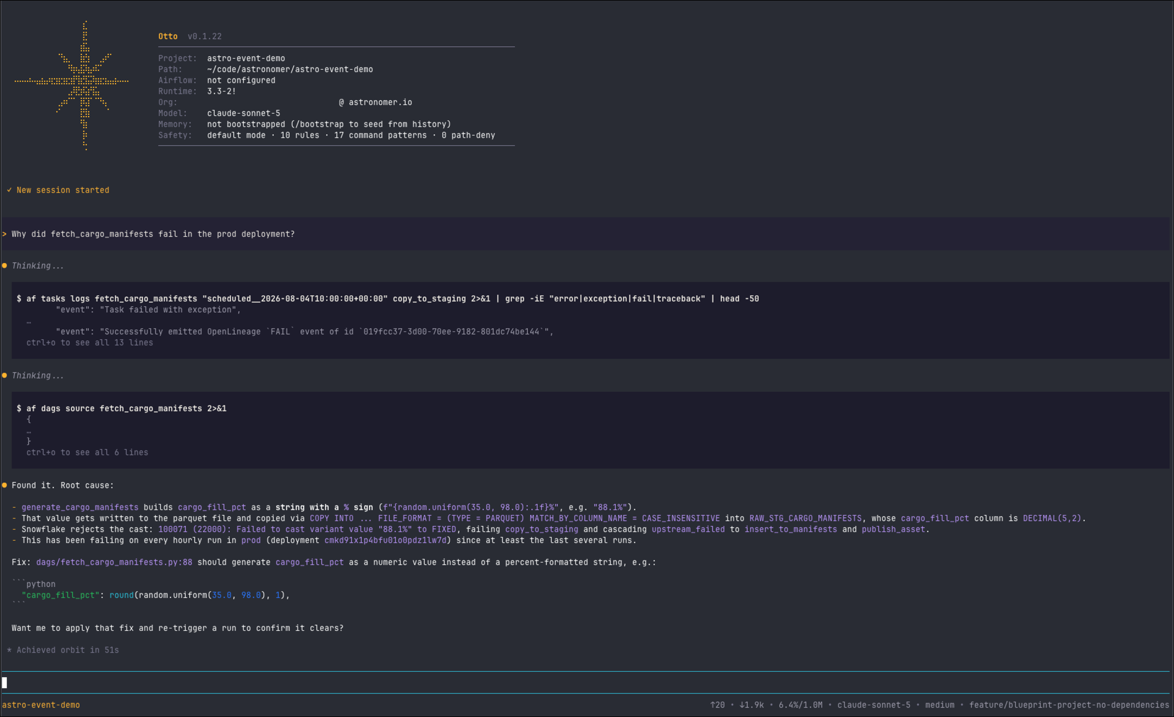Click 'RAW_STG_CARGO_MANIFESTS' table name
This screenshot has height=717, width=1174.
tap(805, 518)
